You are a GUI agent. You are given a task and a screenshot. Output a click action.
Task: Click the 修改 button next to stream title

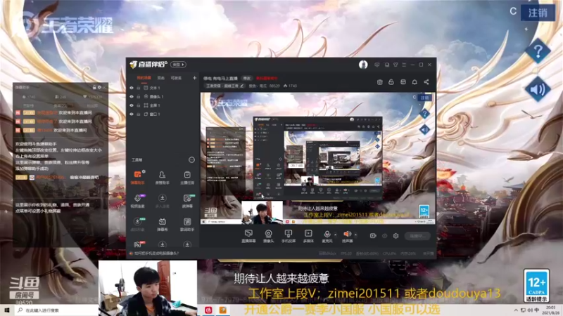[247, 78]
